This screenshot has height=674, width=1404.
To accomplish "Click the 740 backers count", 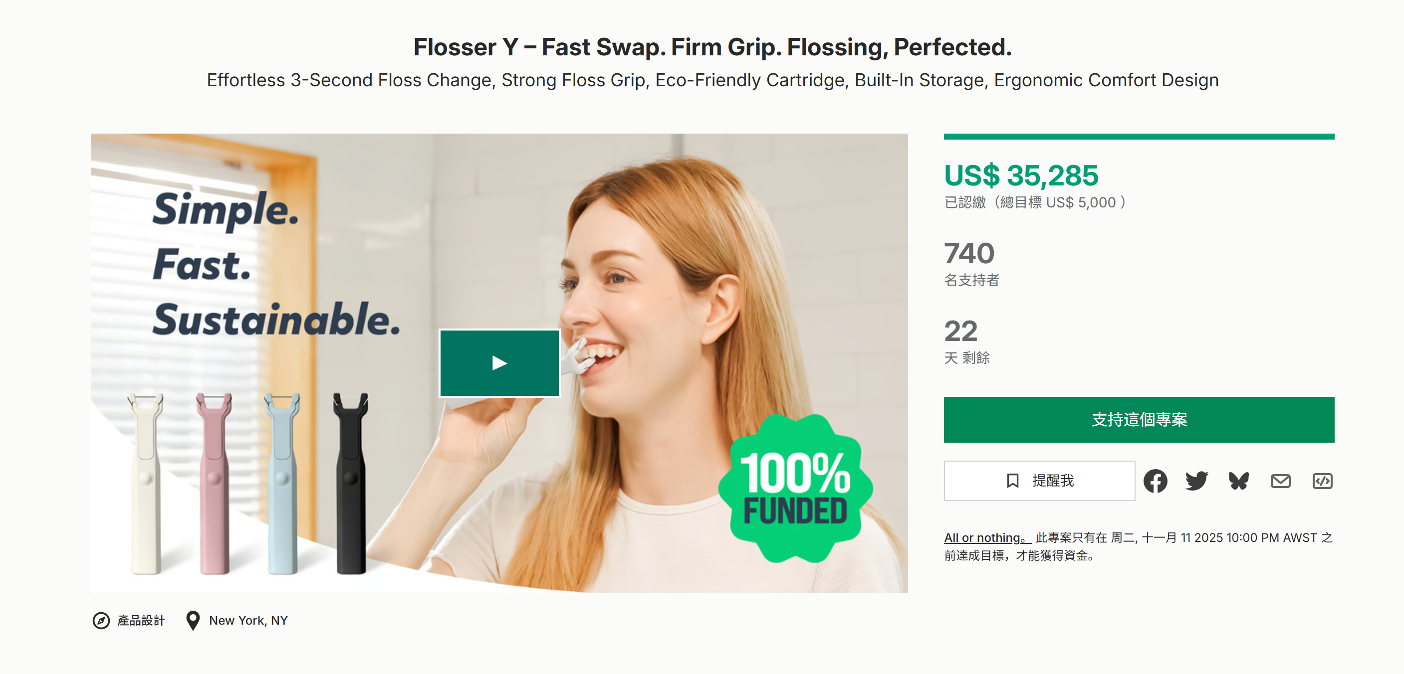I will [x=969, y=253].
